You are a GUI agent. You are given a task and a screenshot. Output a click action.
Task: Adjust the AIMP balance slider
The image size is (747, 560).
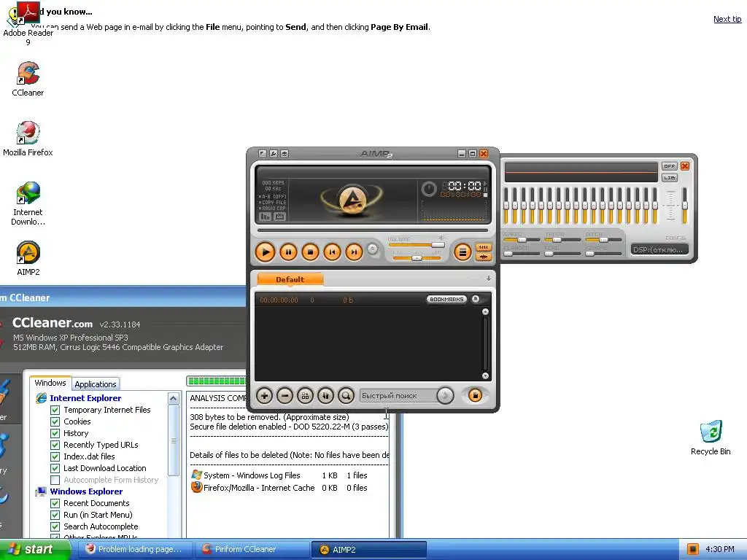point(417,257)
